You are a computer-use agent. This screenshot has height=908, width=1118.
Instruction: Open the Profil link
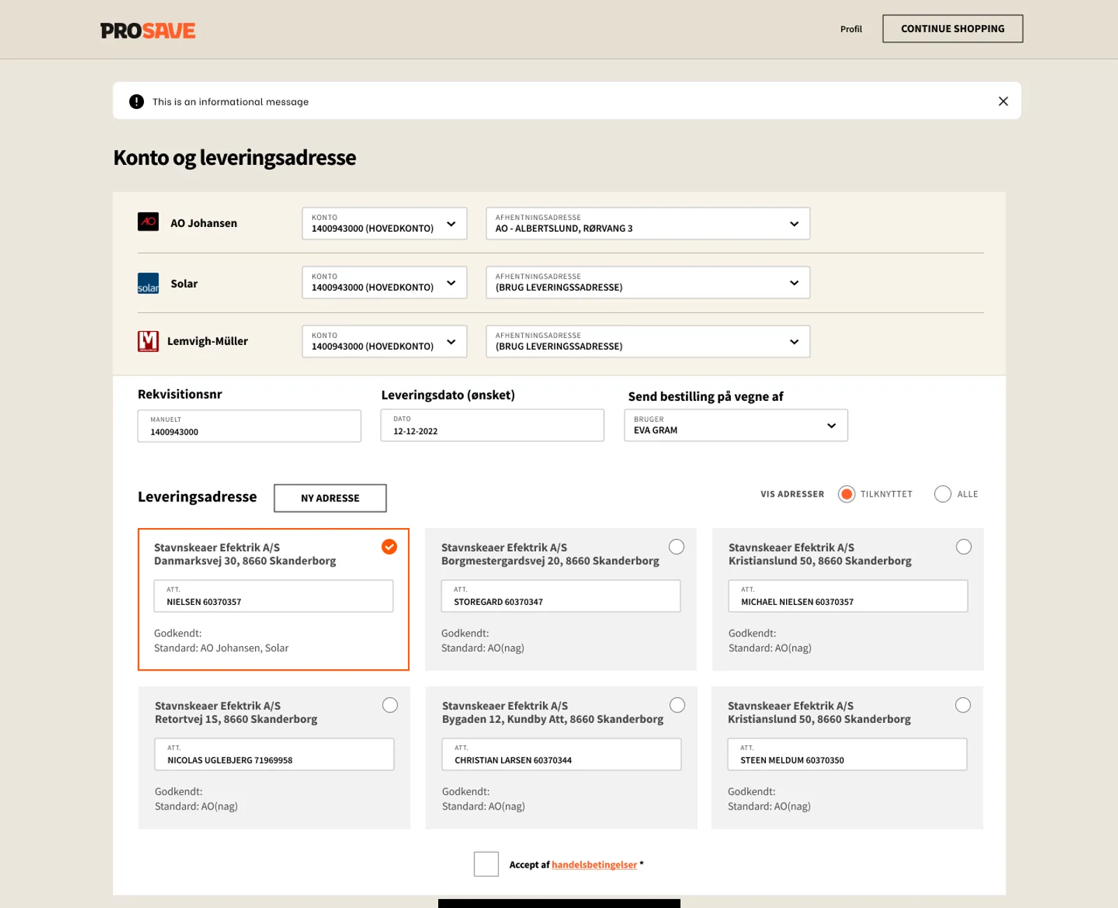pyautogui.click(x=851, y=29)
